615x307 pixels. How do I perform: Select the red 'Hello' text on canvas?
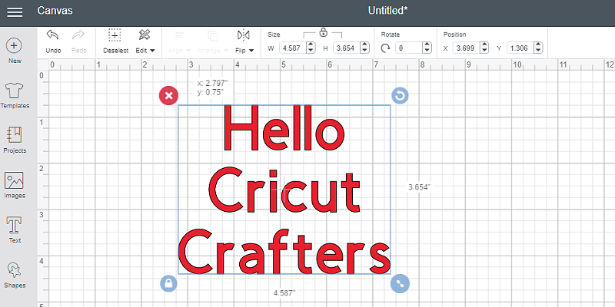tap(284, 128)
